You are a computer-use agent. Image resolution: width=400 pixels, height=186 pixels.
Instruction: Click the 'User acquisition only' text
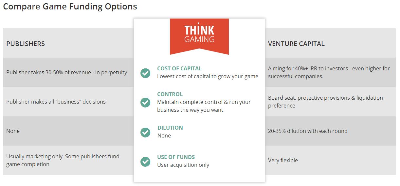[183, 165]
